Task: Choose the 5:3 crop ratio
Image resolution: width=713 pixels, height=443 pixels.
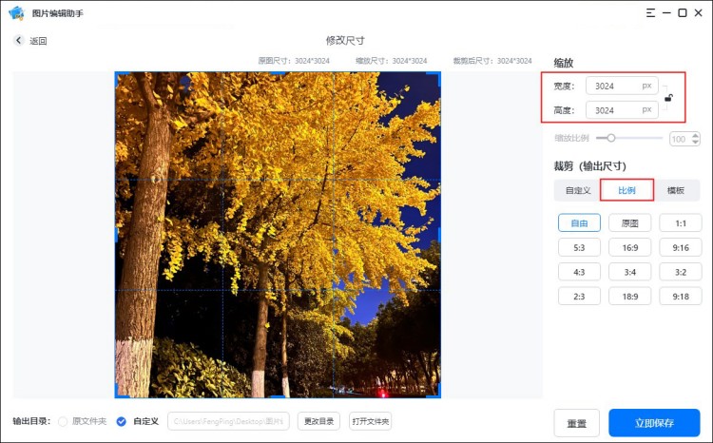Action: click(x=579, y=247)
